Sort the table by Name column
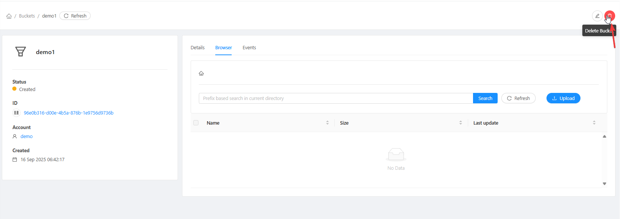Screen dimensions: 620x219 click(x=327, y=123)
